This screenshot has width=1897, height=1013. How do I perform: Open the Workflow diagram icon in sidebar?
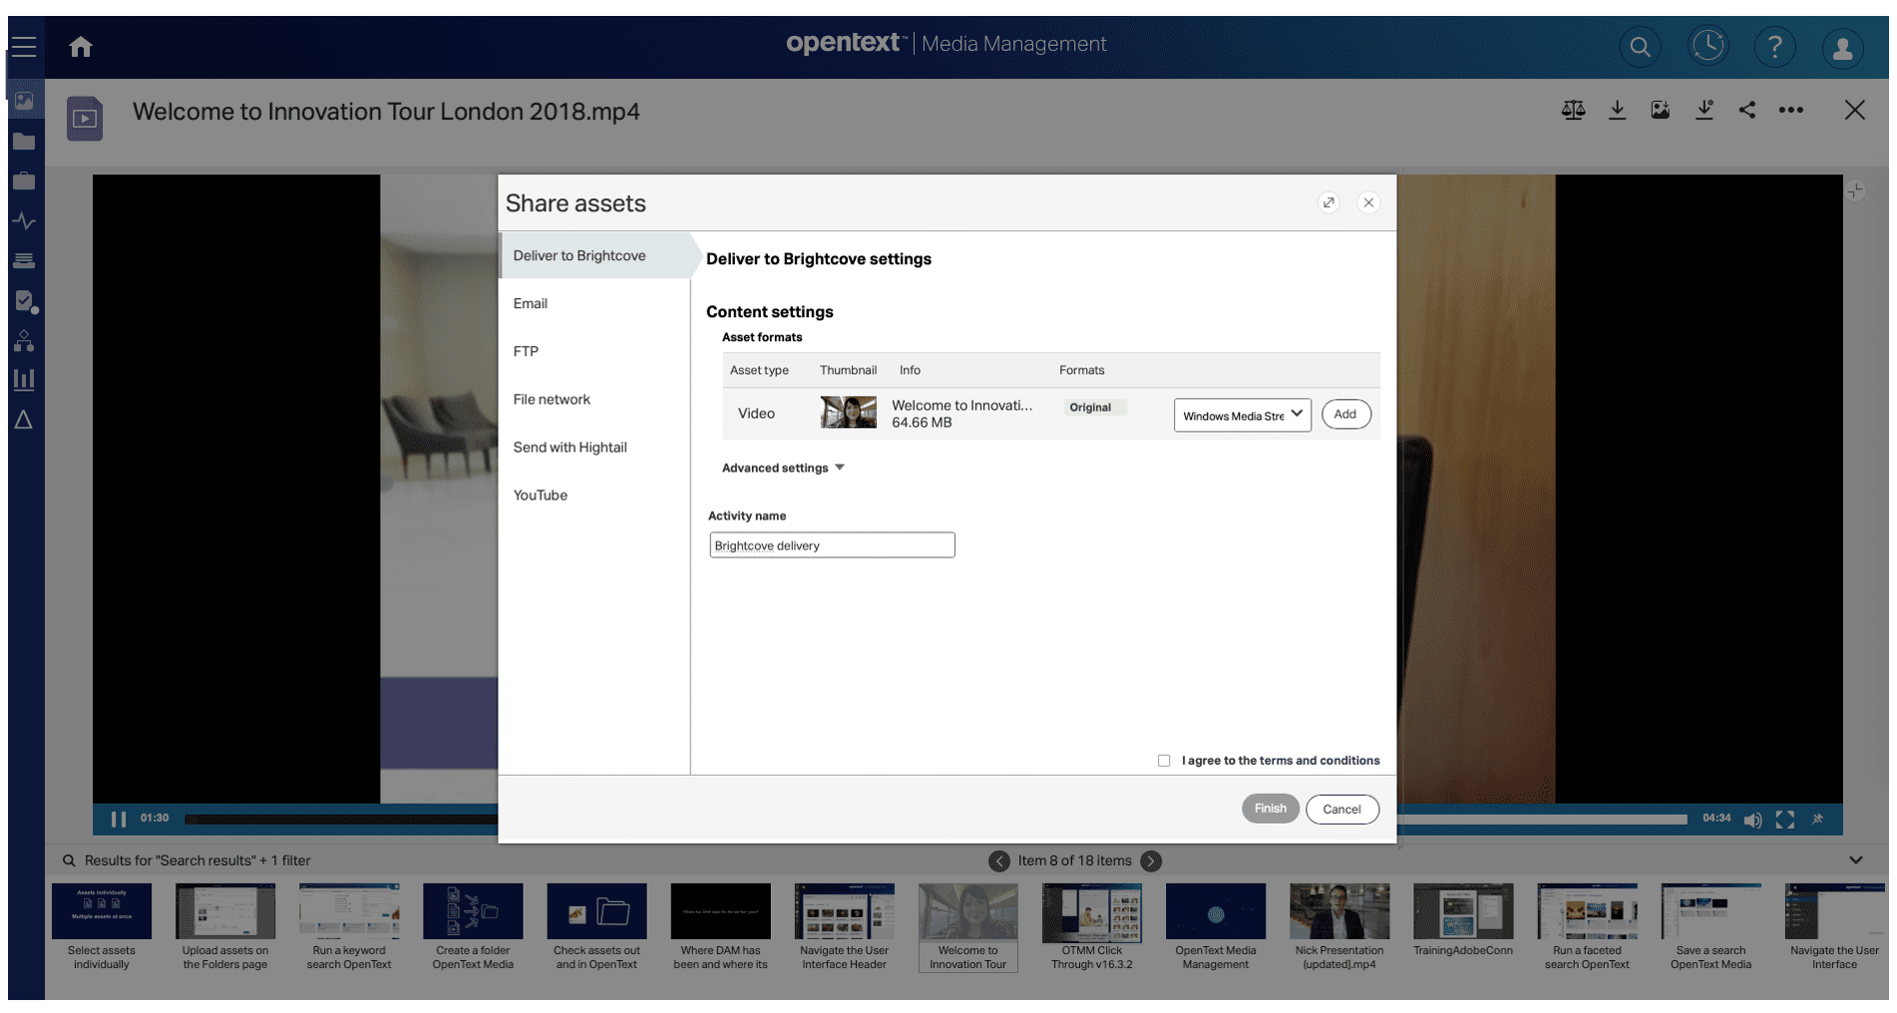point(25,341)
